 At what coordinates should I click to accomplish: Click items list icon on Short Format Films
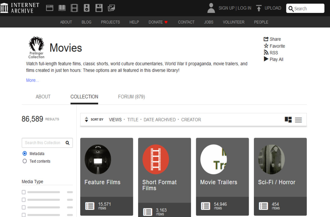coord(148,212)
